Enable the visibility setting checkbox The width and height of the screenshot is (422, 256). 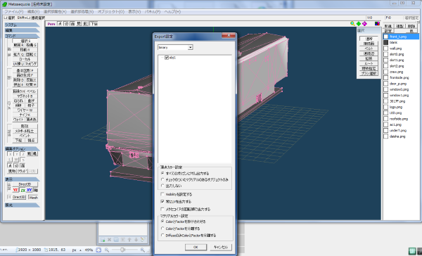[162, 194]
